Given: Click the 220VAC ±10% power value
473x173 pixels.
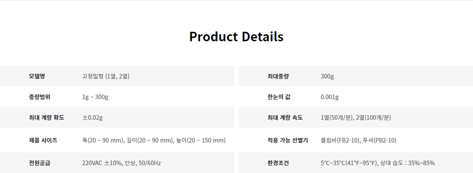Looking at the screenshot, I should coord(122,163).
